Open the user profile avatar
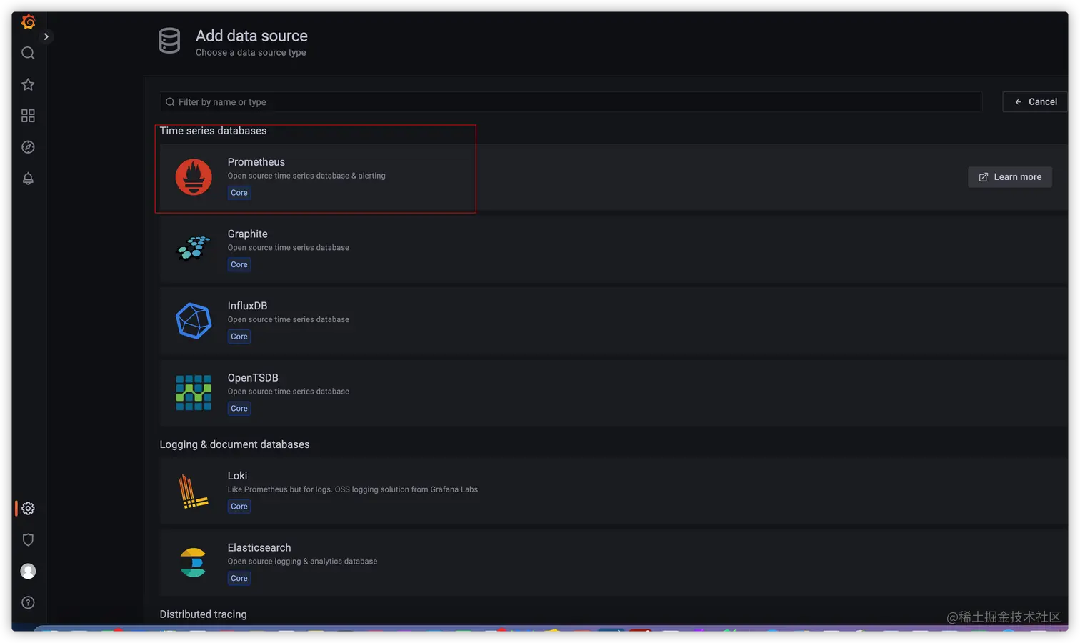Viewport: 1080px width, 643px height. 28,572
